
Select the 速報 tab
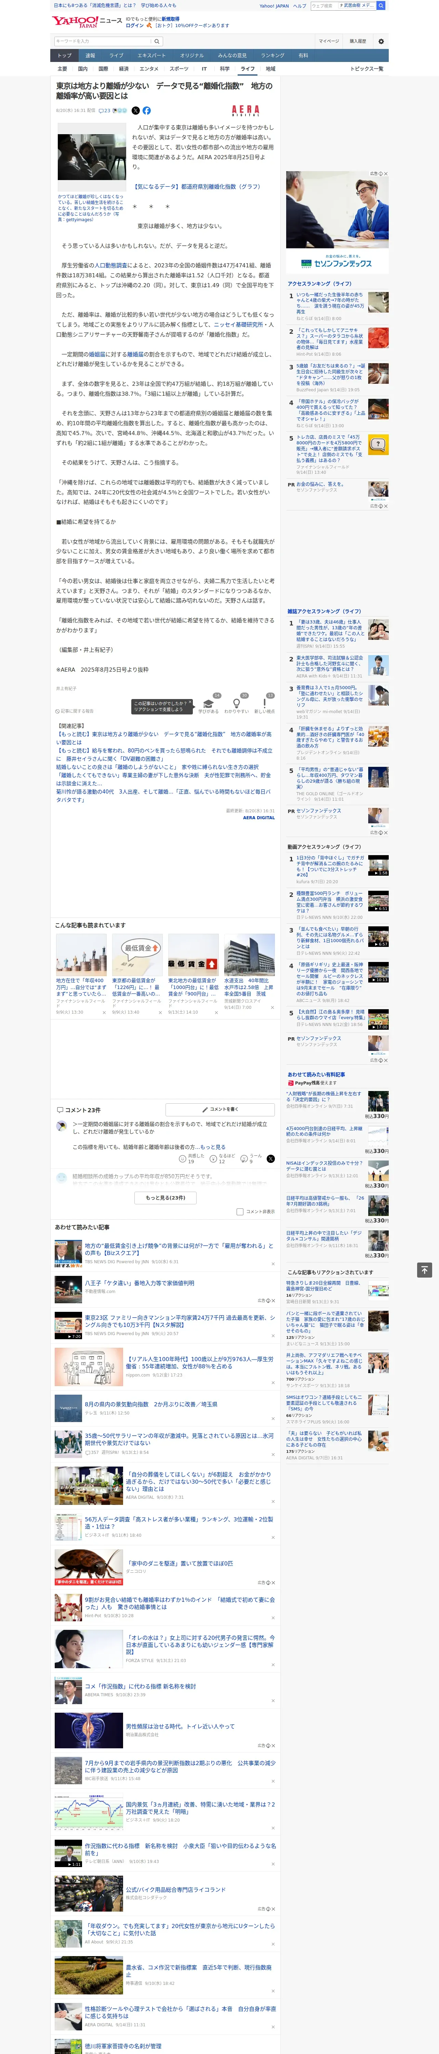tap(90, 56)
